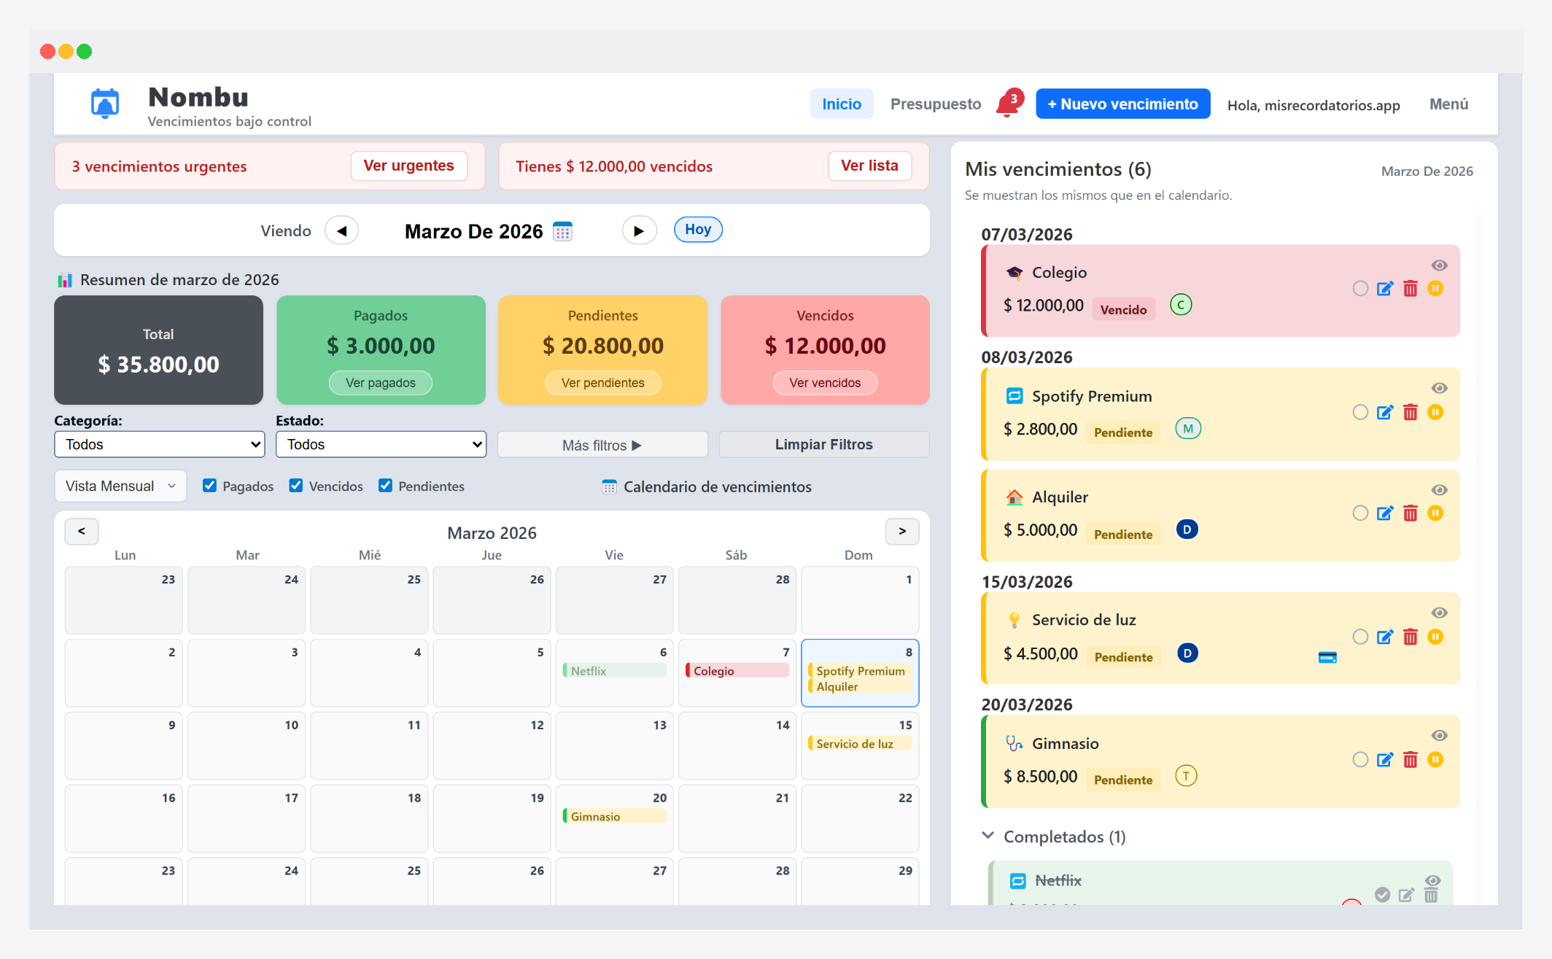Open the Menú item
This screenshot has height=959, width=1552.
[x=1448, y=104]
